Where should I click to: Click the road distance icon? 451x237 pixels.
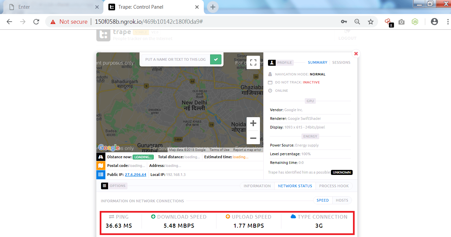click(101, 157)
